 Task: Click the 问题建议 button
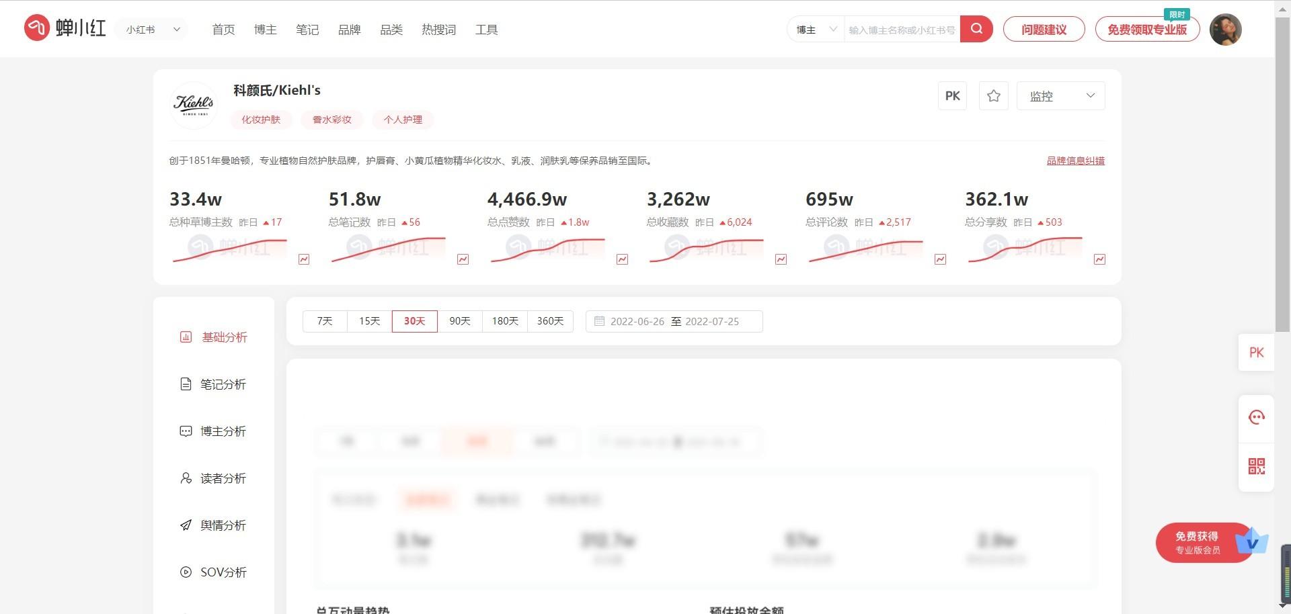tap(1044, 30)
